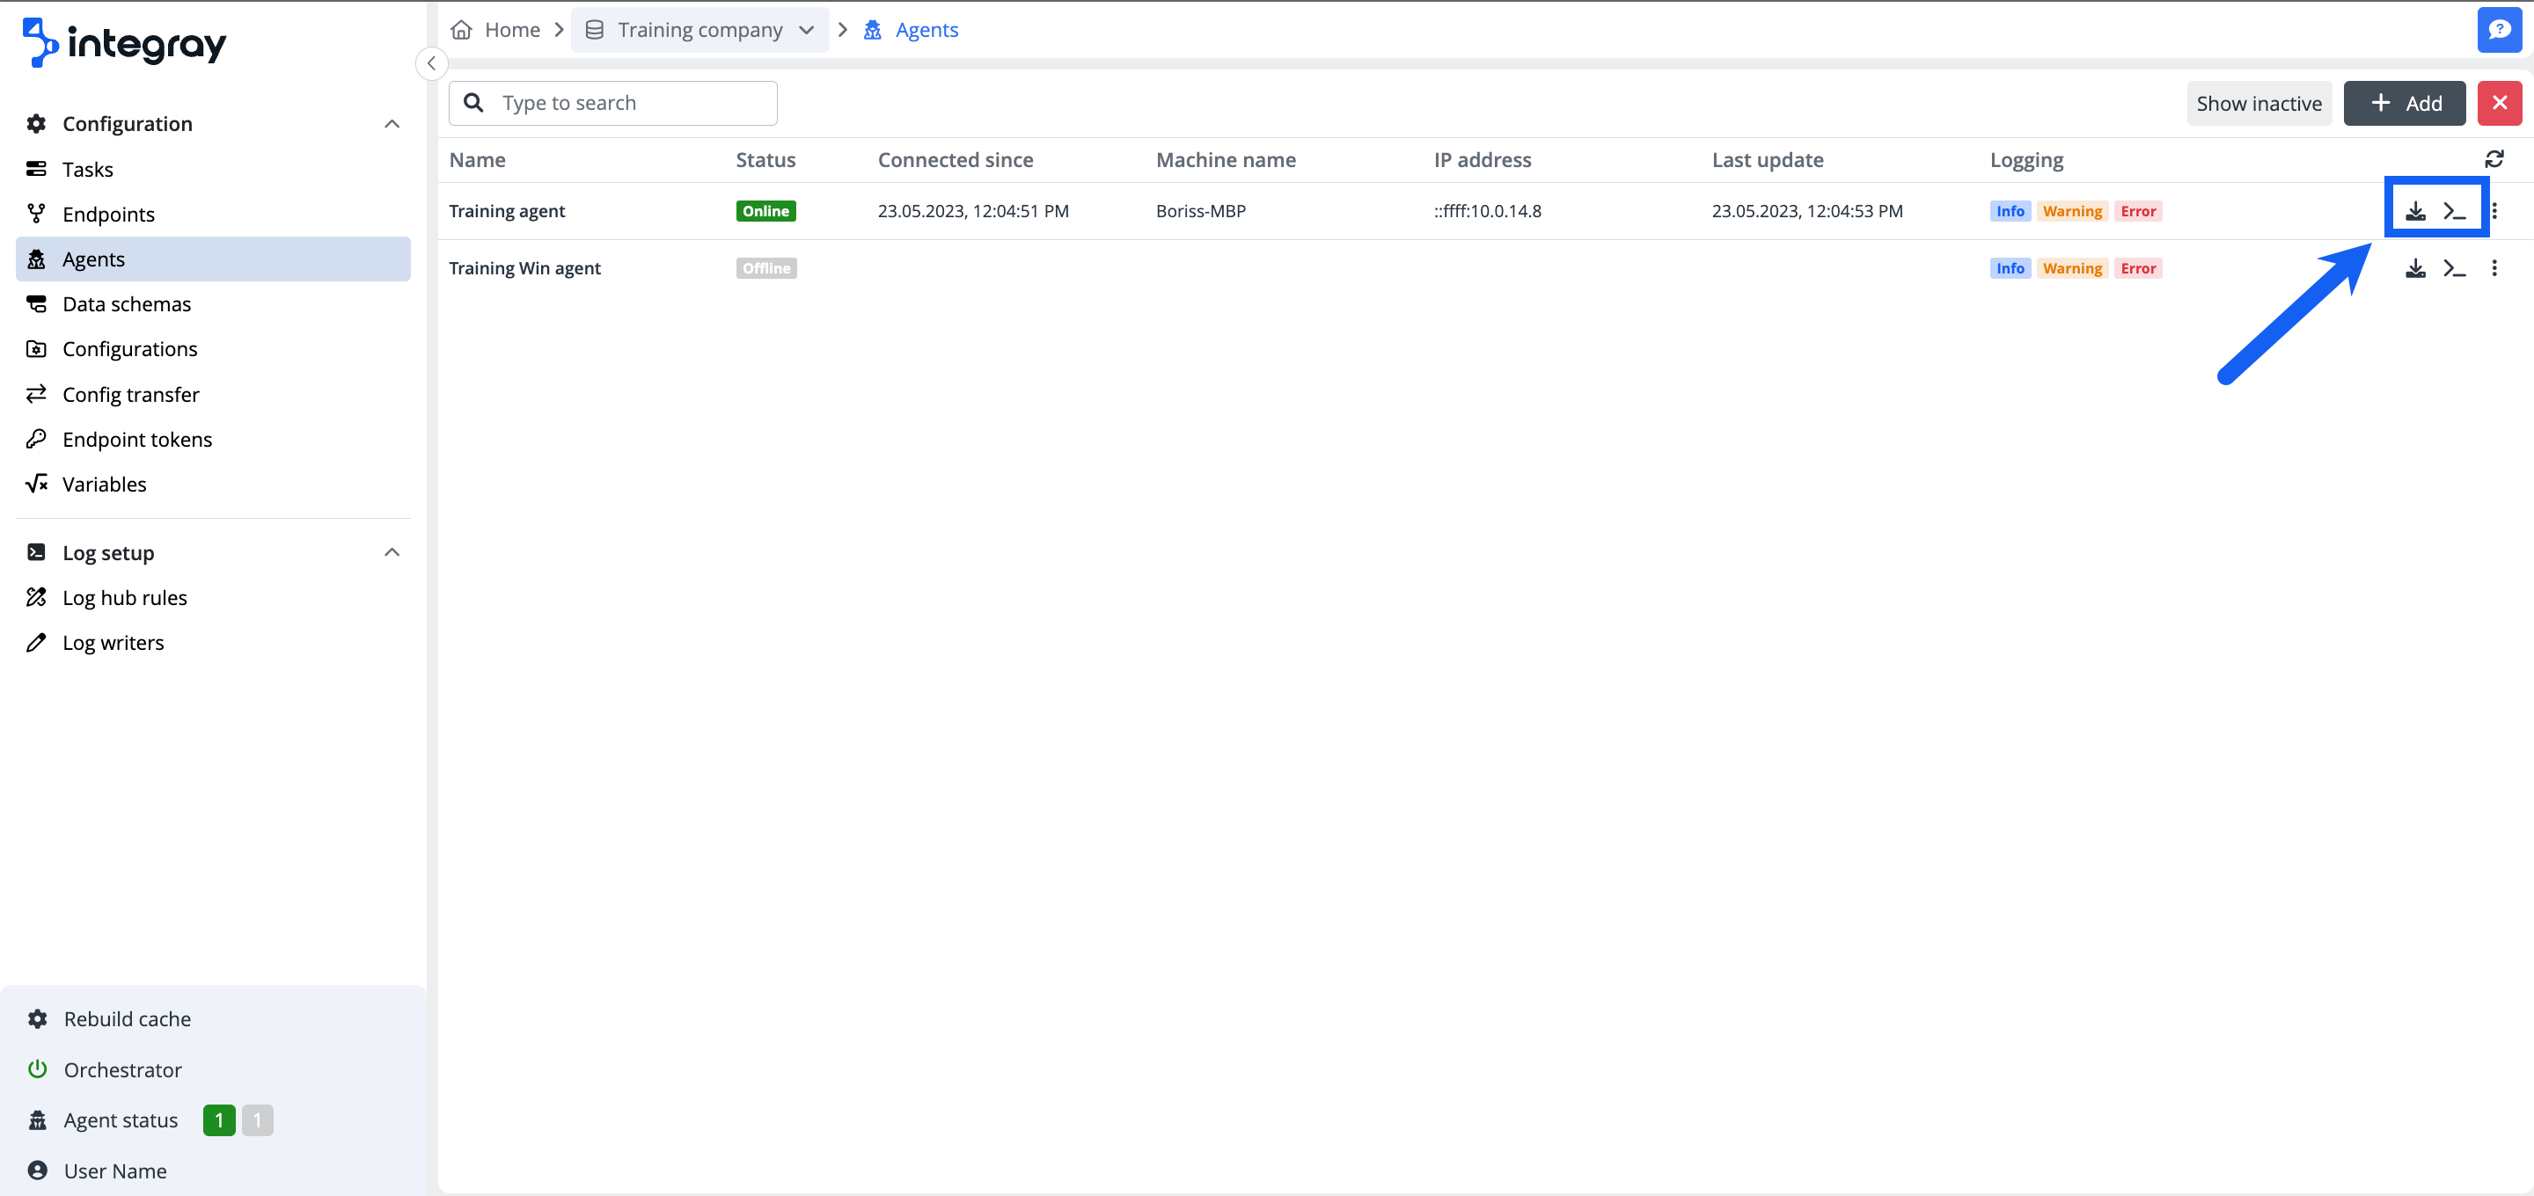Image resolution: width=2534 pixels, height=1196 pixels.
Task: Open the Training agent terminal icon
Action: [2454, 210]
